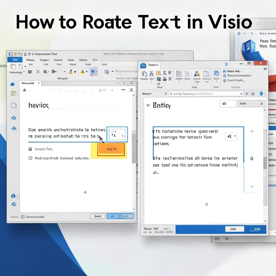276x276 pixels.
Task: Open the highlight color dropdown arrow
Action: (x=87, y=72)
